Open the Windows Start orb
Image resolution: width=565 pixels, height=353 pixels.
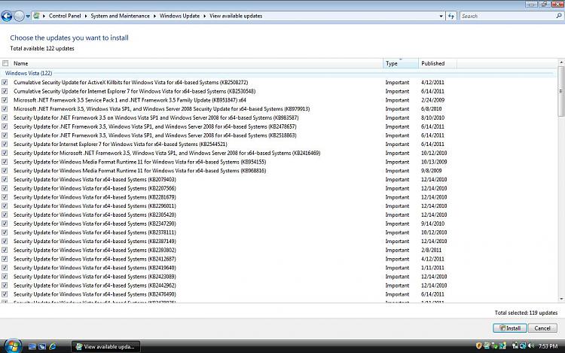pyautogui.click(x=13, y=346)
